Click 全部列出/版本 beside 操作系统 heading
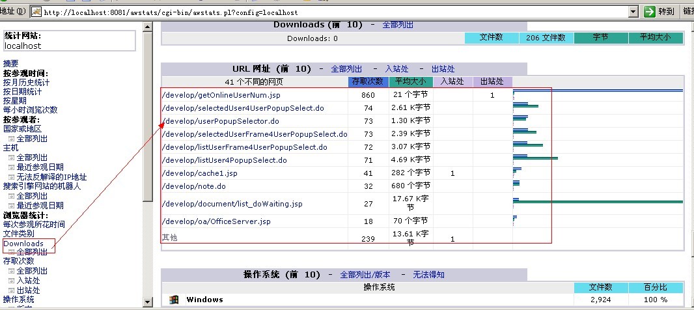Screen dimensions: 694x310 pyautogui.click(x=365, y=275)
